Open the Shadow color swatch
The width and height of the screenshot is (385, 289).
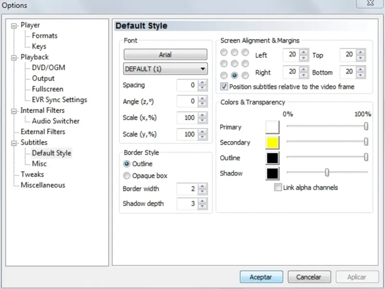pyautogui.click(x=272, y=173)
